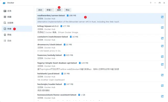Screen dimensions: 168x102
Task: Click the Registry search icon
Action: click(5, 23)
